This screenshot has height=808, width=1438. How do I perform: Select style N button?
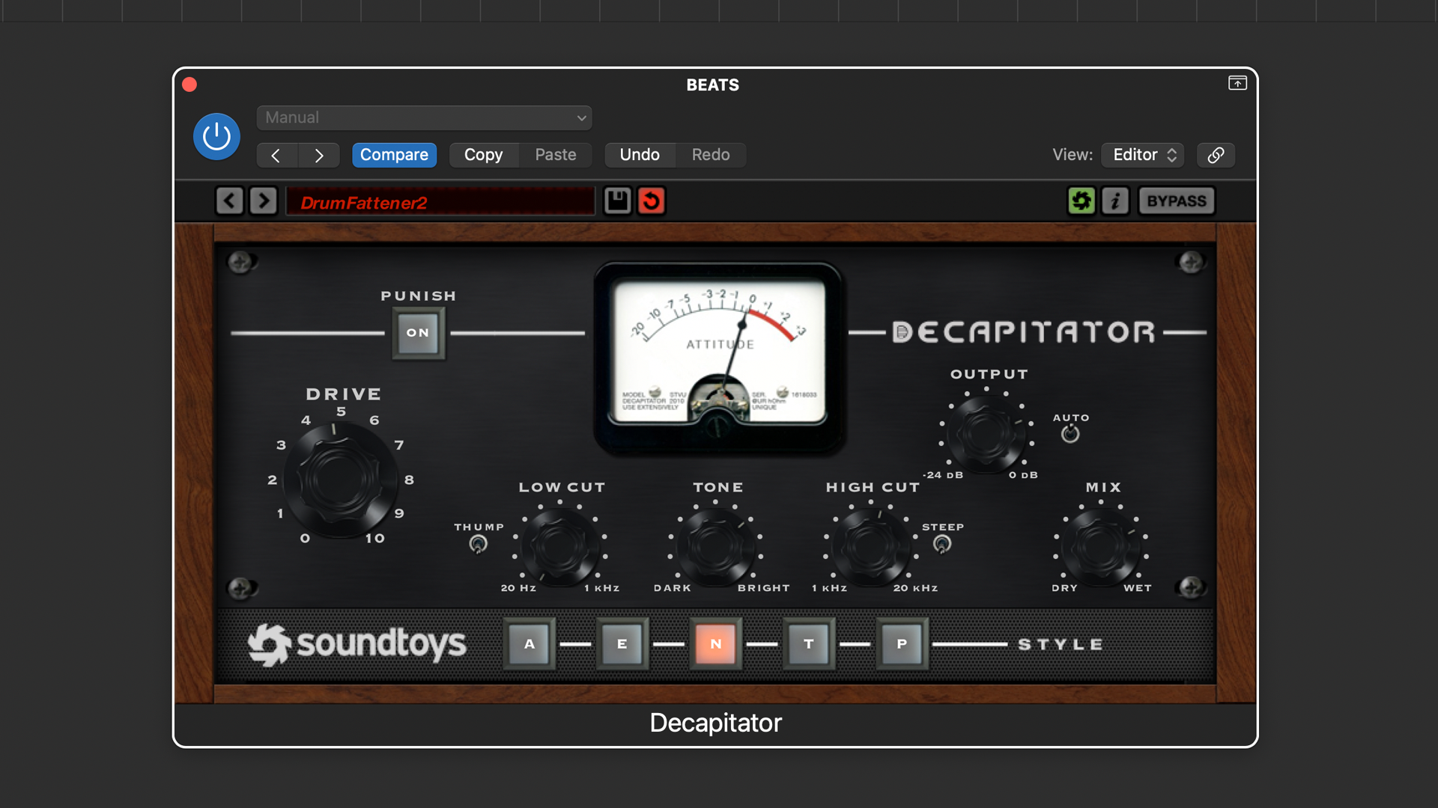point(716,644)
